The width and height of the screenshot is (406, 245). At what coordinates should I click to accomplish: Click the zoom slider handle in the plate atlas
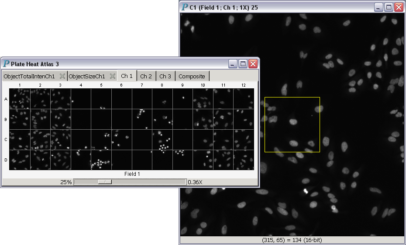[x=105, y=182]
